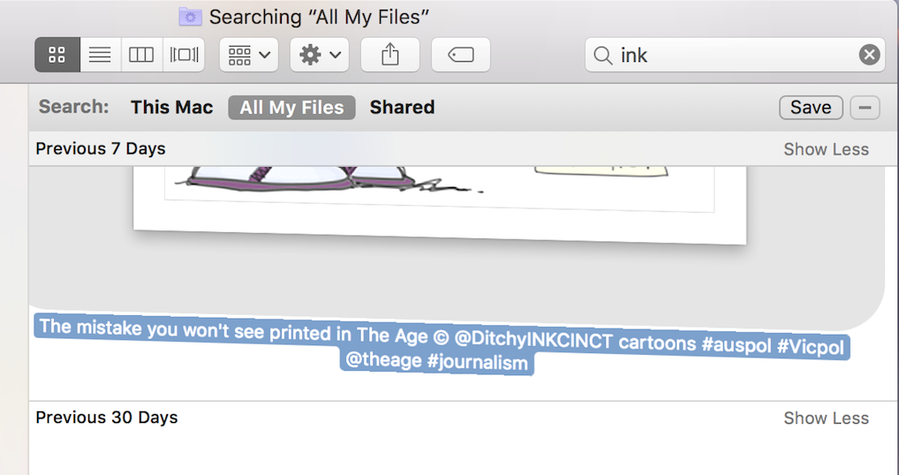Viewport: 899px width, 475px height.
Task: Click Show Less for Previous 30 Days
Action: click(x=827, y=418)
